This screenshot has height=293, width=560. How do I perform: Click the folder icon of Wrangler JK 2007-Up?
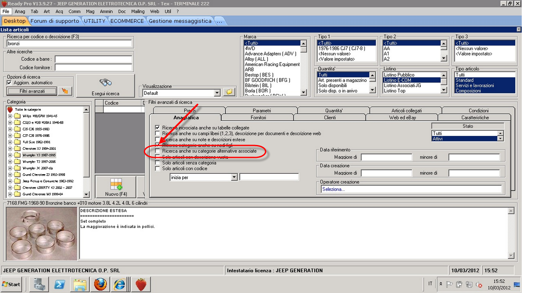(x=17, y=168)
